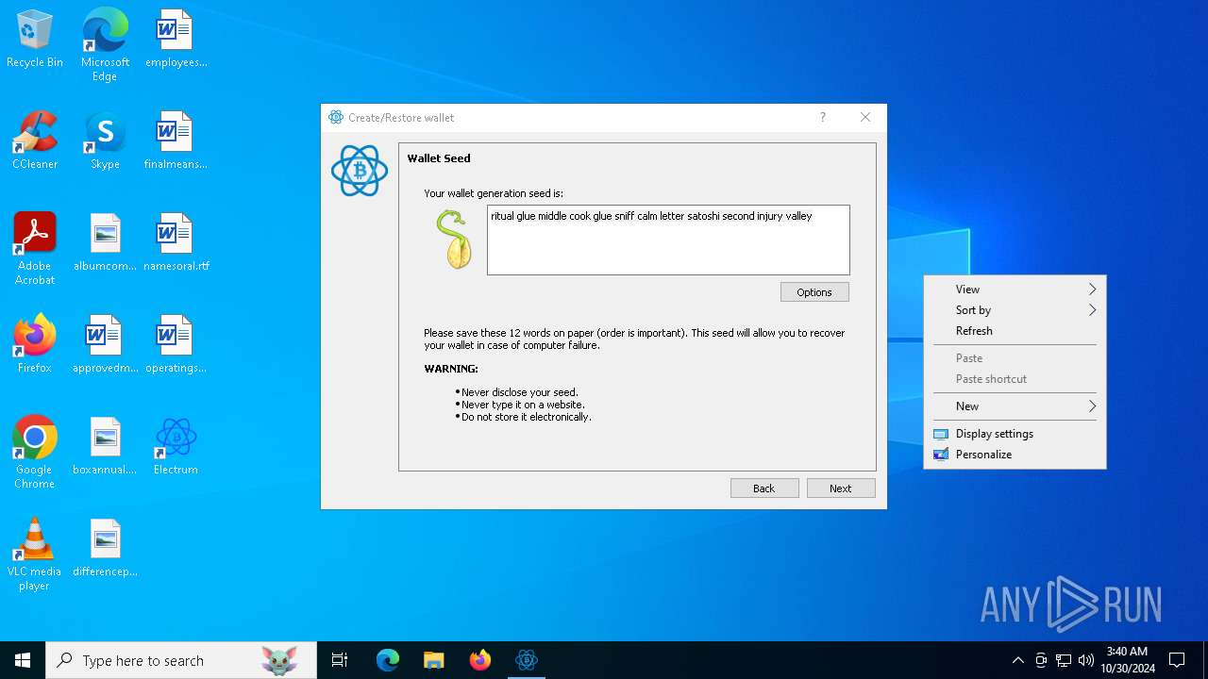This screenshot has height=679, width=1208.
Task: Click the taskbar search box
Action: point(181,660)
